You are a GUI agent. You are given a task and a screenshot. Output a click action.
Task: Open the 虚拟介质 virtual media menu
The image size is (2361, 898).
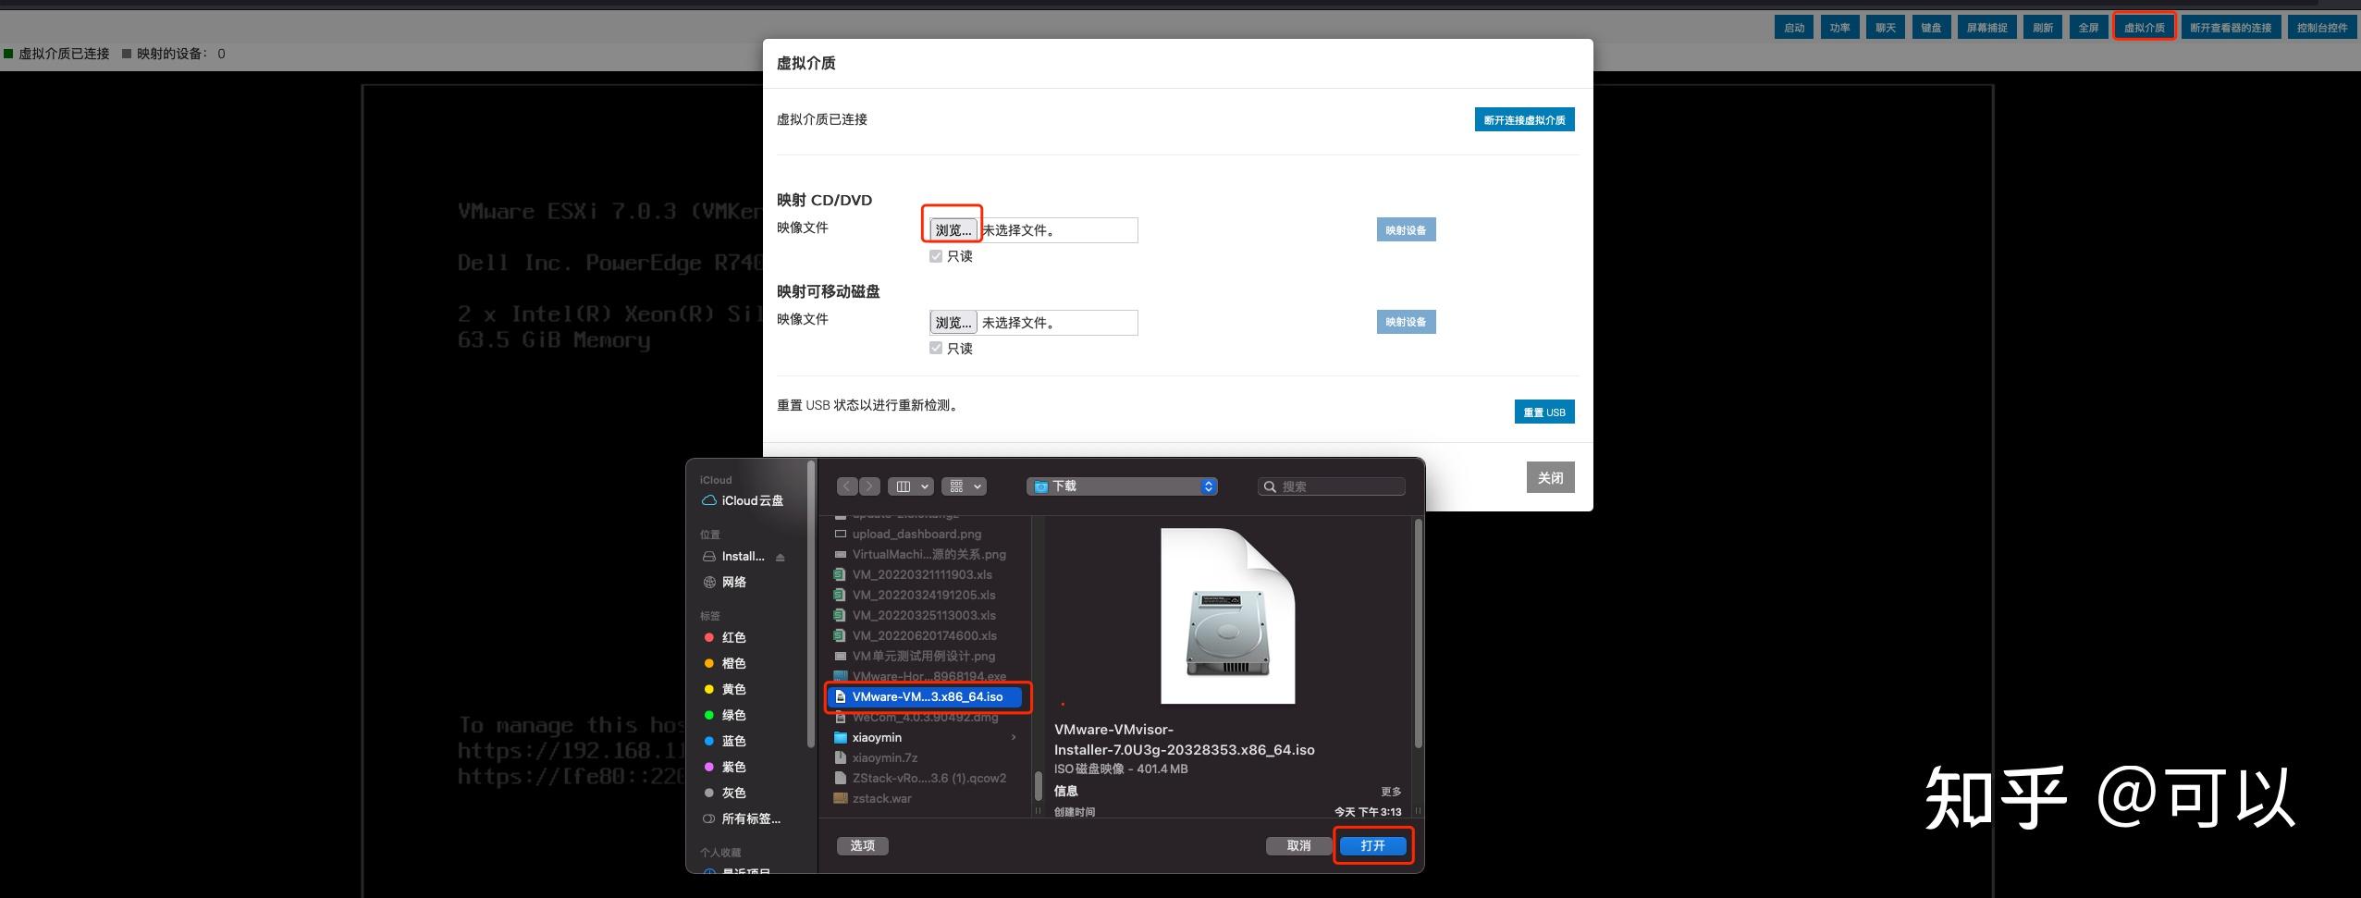2144,28
